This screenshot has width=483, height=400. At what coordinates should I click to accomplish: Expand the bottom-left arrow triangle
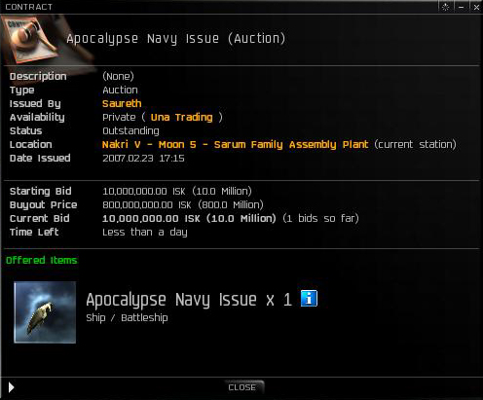(x=11, y=387)
